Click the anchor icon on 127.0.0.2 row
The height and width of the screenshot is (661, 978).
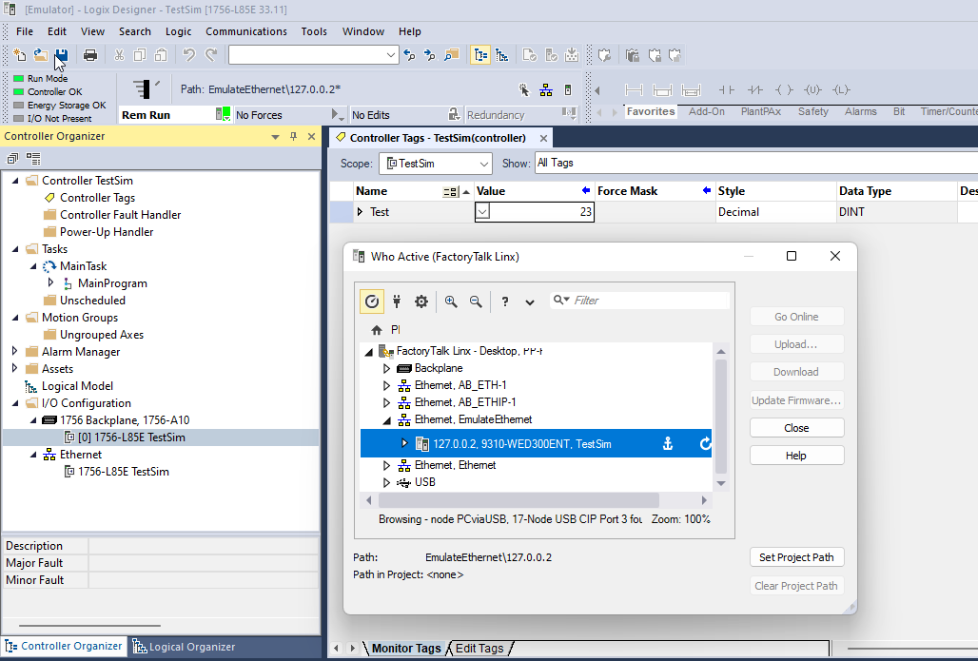tap(668, 443)
